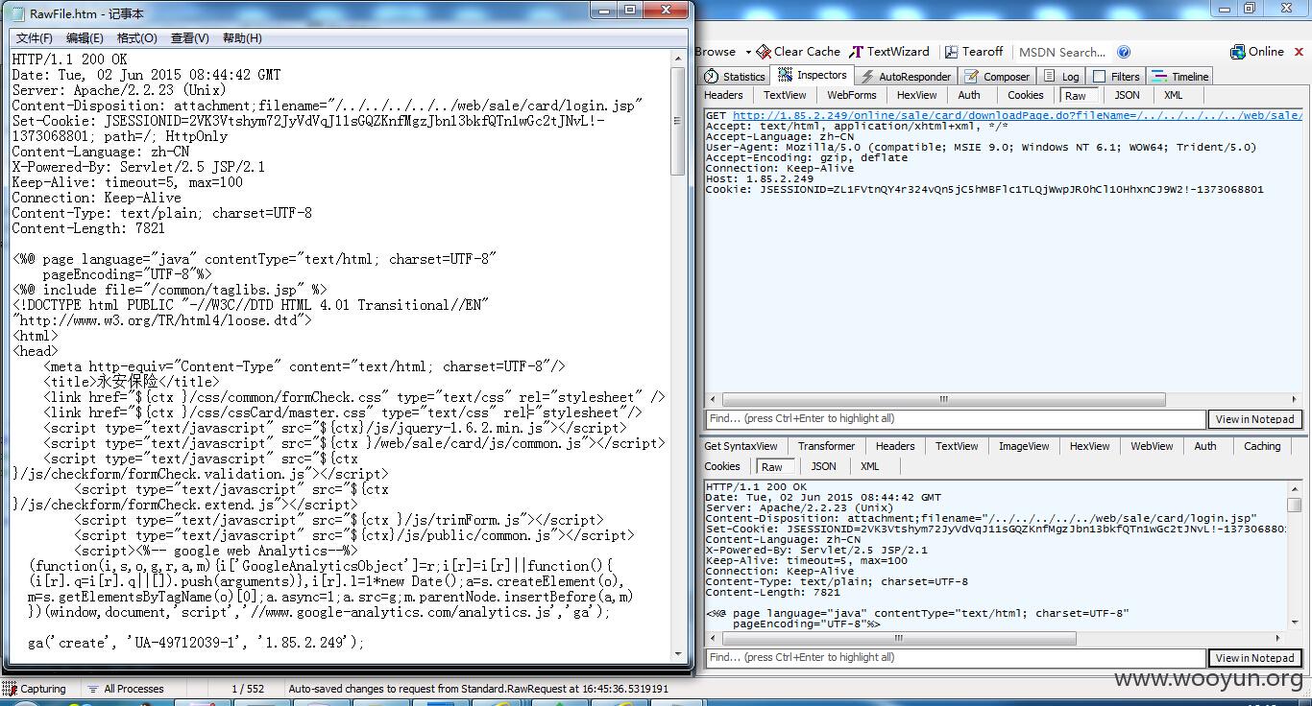Image resolution: width=1312 pixels, height=706 pixels.
Task: Open the Filters tab
Action: [x=1117, y=77]
